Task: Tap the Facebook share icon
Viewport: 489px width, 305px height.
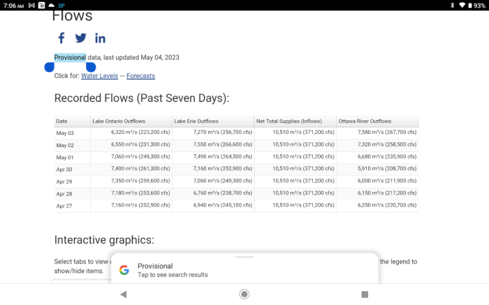Action: [61, 38]
